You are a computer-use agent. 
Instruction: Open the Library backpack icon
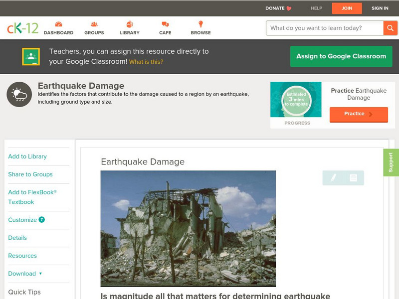tap(130, 23)
